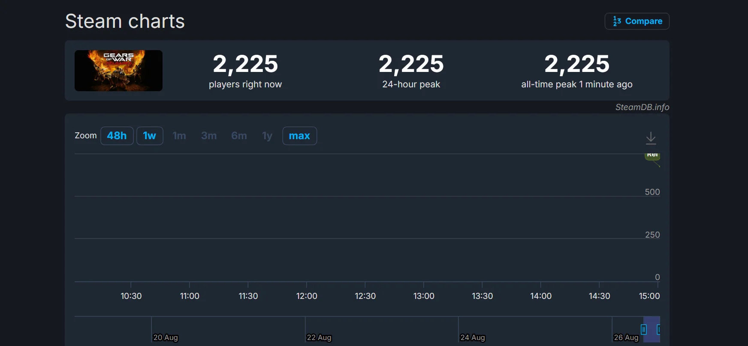Select the 6m zoom range
The width and height of the screenshot is (748, 346).
coord(239,136)
